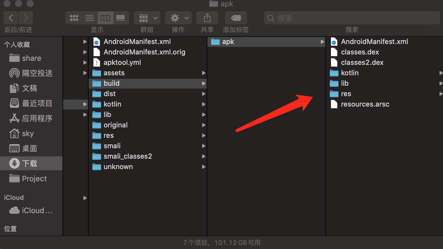Select res folder in the middle column
The width and height of the screenshot is (443, 249).
(148, 136)
